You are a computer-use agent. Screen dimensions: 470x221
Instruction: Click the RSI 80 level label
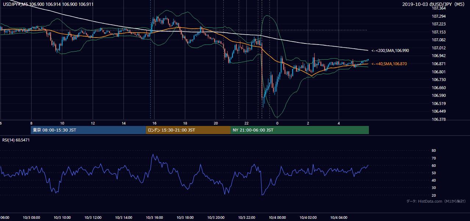click(434, 151)
